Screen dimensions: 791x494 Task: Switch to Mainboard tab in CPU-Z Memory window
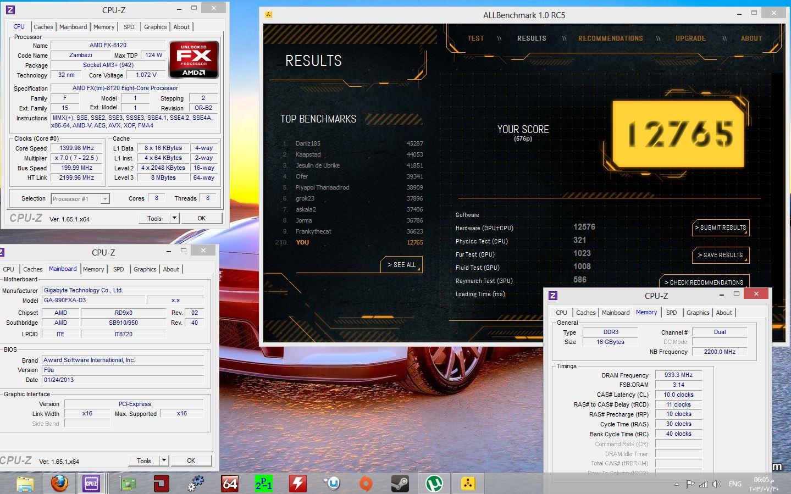click(x=616, y=312)
